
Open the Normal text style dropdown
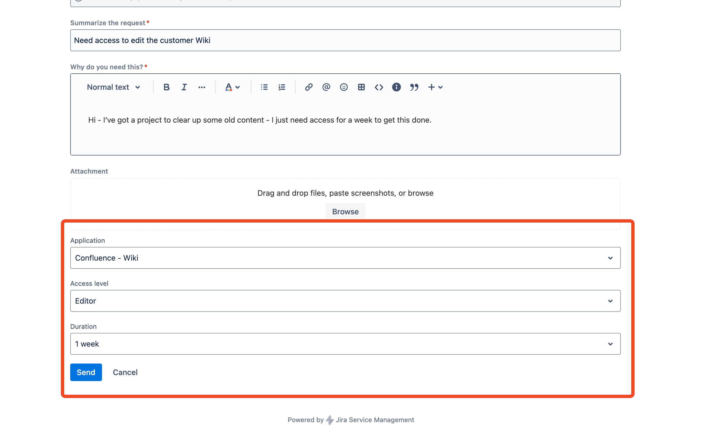(x=114, y=87)
